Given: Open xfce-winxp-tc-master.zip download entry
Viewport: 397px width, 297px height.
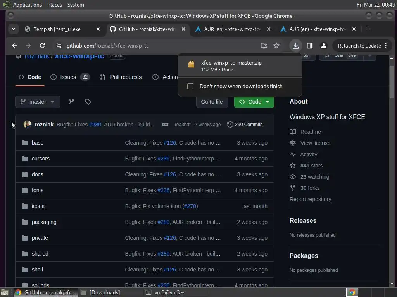Looking at the screenshot, I should [240, 66].
